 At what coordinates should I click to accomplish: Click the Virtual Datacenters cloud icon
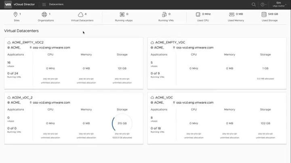(x=80, y=15)
